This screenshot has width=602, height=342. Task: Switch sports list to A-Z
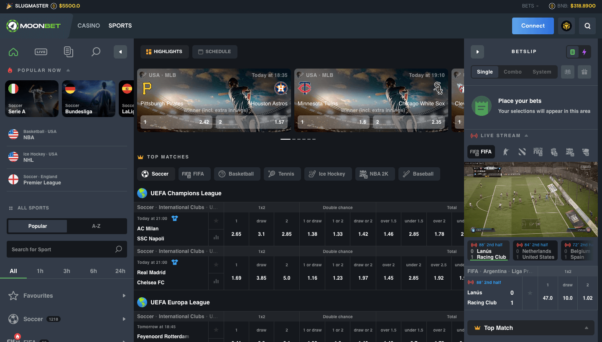coord(96,226)
